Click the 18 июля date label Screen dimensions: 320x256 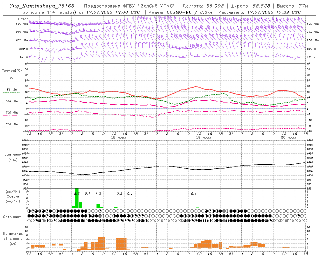[x=118, y=137]
